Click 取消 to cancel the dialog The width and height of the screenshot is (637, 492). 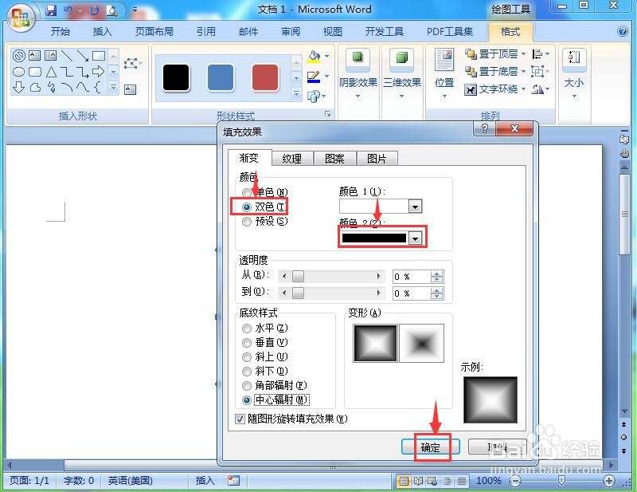click(x=497, y=447)
